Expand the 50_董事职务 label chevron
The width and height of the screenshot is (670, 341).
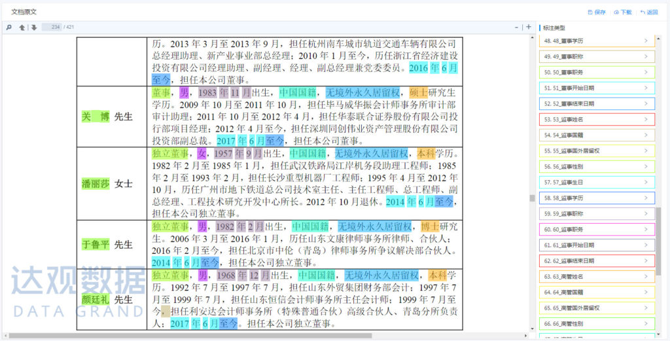[x=646, y=72]
